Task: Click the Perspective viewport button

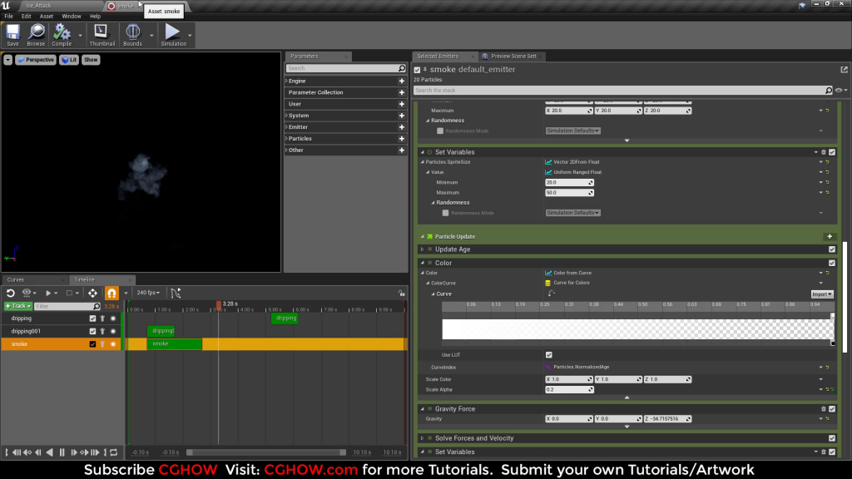Action: (x=36, y=60)
